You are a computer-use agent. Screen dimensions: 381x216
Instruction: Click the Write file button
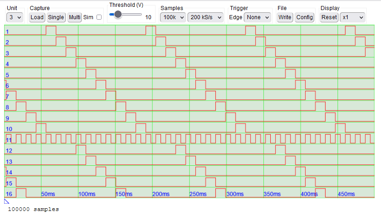click(285, 17)
